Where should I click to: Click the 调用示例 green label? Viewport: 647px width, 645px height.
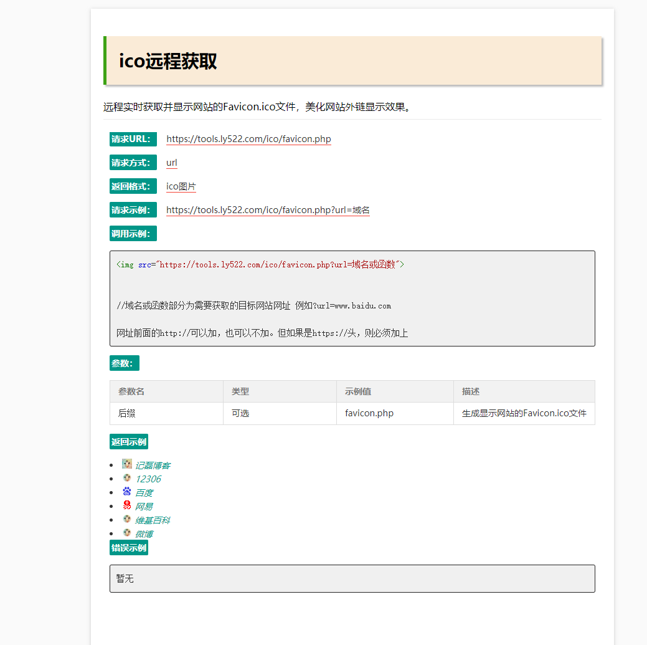point(133,234)
